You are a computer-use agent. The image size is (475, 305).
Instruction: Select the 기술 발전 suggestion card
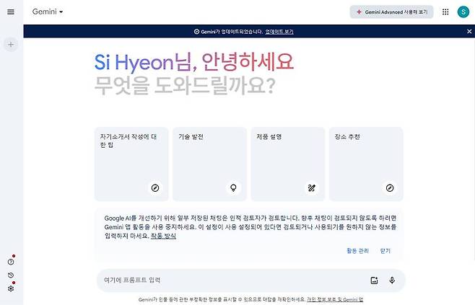[x=209, y=164]
